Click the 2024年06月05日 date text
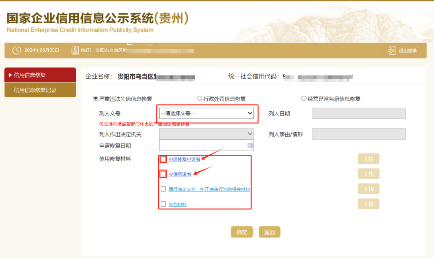This screenshot has width=434, height=258. coord(42,50)
